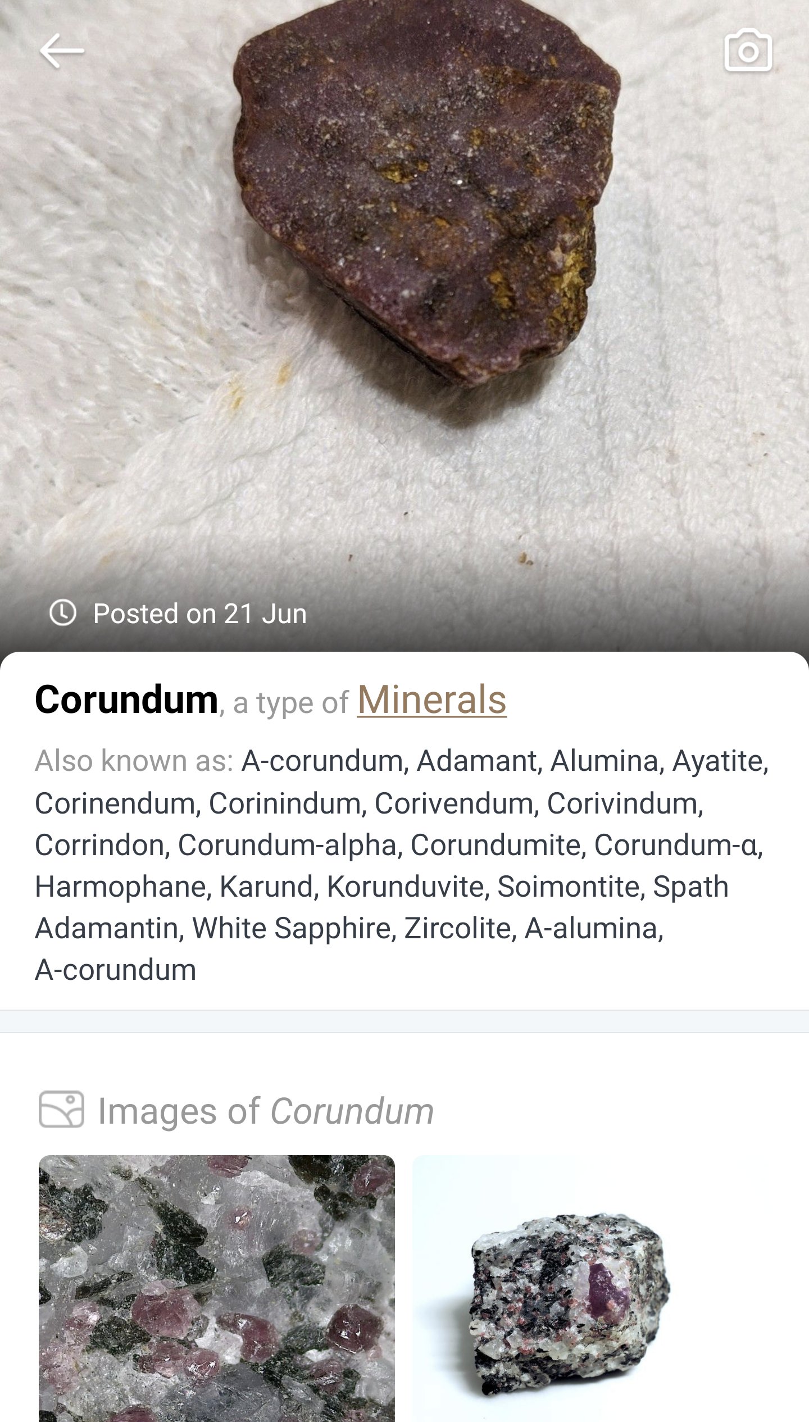Select the 'Soimontite' alias name

coord(569,886)
